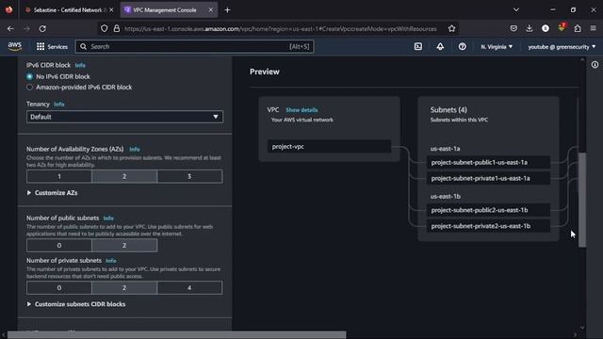
Task: Open the AWS help question icon
Action: coord(463,46)
